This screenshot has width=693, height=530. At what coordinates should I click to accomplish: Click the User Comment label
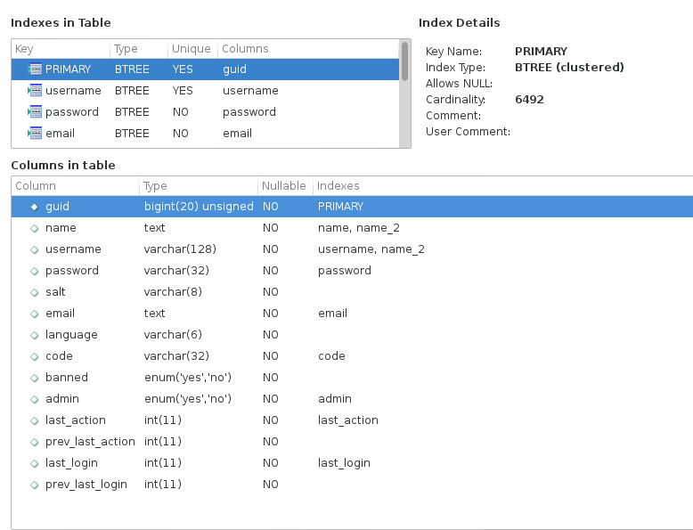click(468, 132)
